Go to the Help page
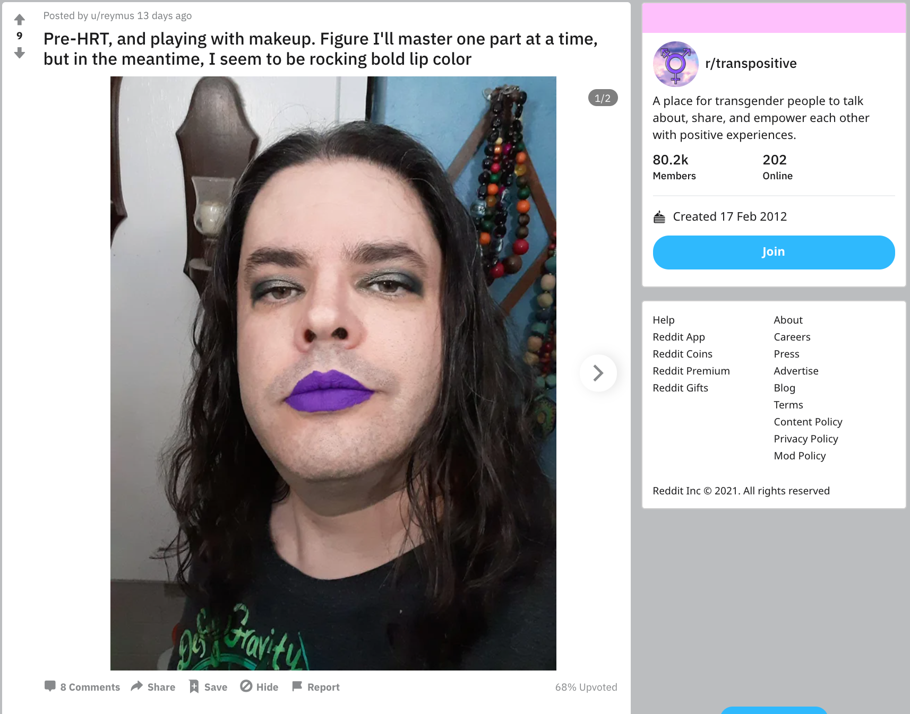This screenshot has height=714, width=910. point(664,320)
